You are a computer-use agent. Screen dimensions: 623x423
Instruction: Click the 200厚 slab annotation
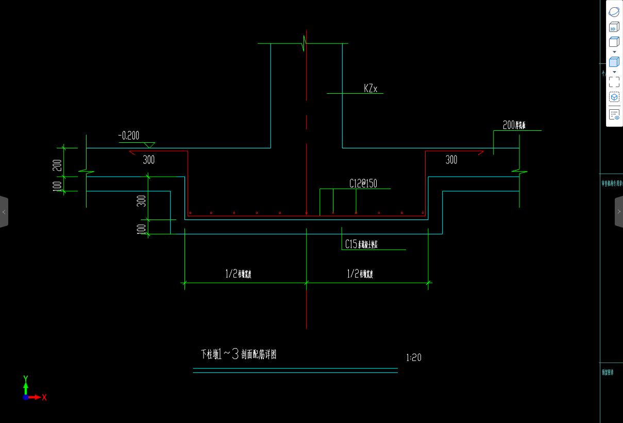pyautogui.click(x=514, y=125)
